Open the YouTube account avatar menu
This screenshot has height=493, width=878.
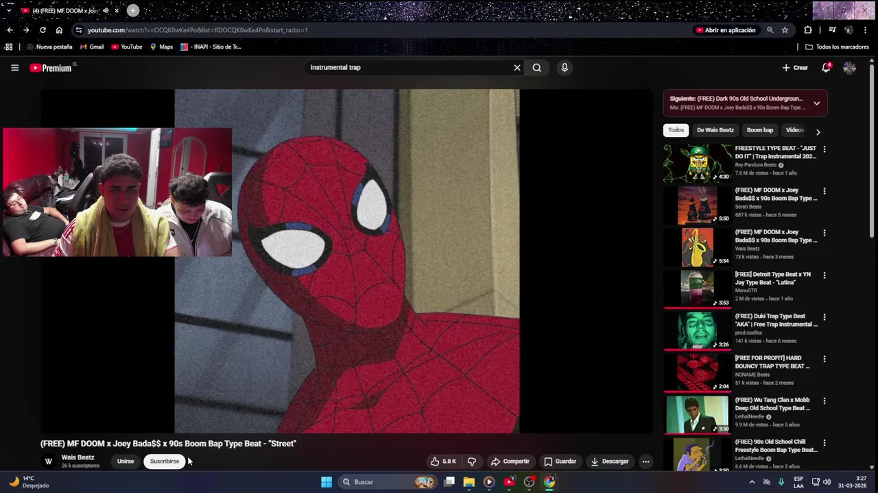tap(849, 68)
